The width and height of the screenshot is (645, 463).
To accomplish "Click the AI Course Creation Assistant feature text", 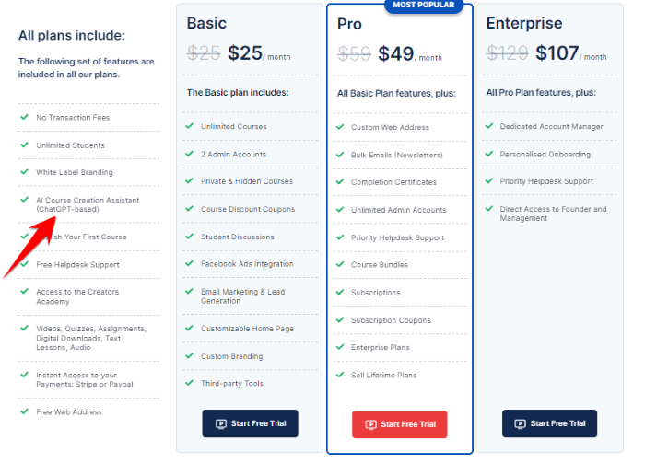I will tap(88, 204).
